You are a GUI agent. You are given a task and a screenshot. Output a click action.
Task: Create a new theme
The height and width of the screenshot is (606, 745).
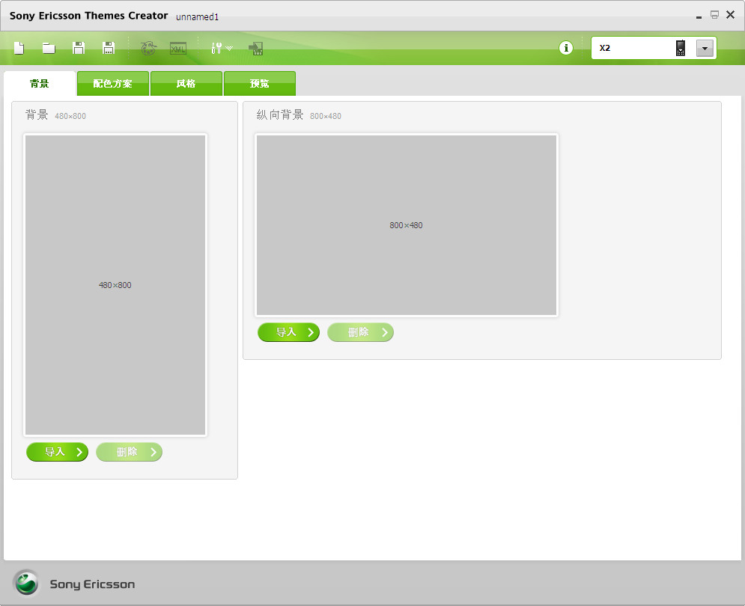tap(19, 48)
